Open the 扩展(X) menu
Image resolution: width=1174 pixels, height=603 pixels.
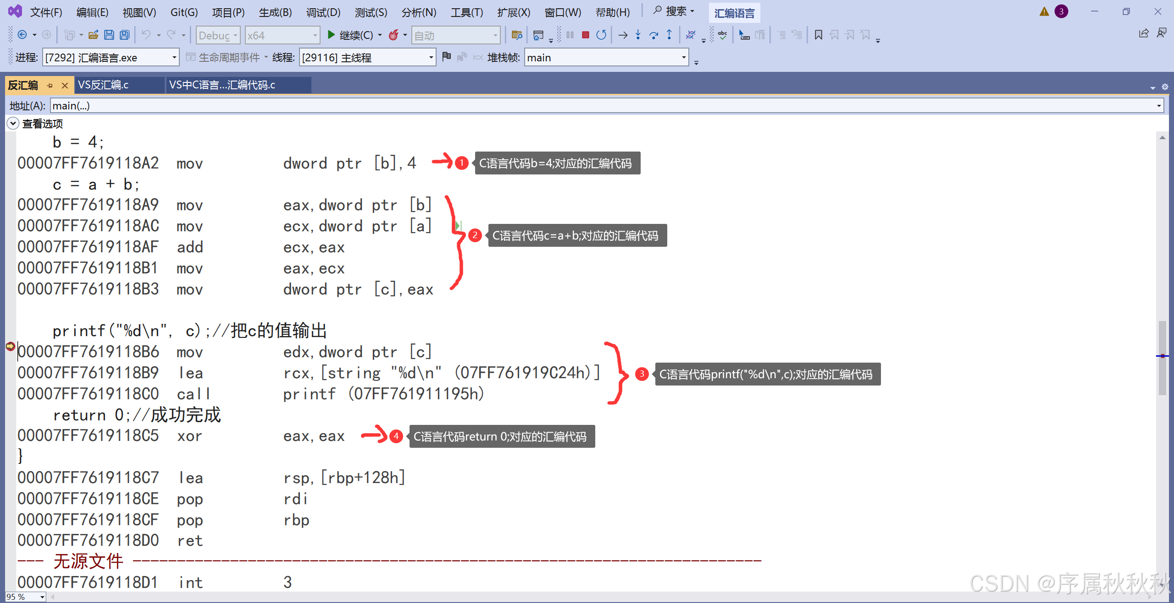(514, 12)
